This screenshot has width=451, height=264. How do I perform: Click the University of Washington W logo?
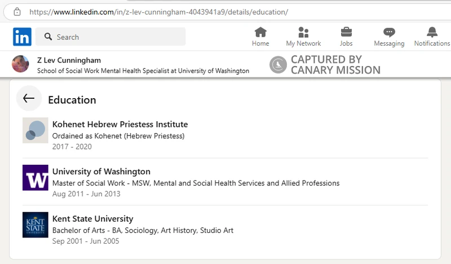click(36, 178)
